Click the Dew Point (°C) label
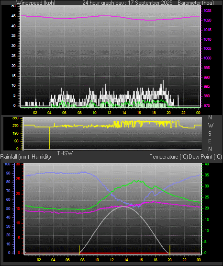Screen dimensions: 223x266 (x=205, y=157)
